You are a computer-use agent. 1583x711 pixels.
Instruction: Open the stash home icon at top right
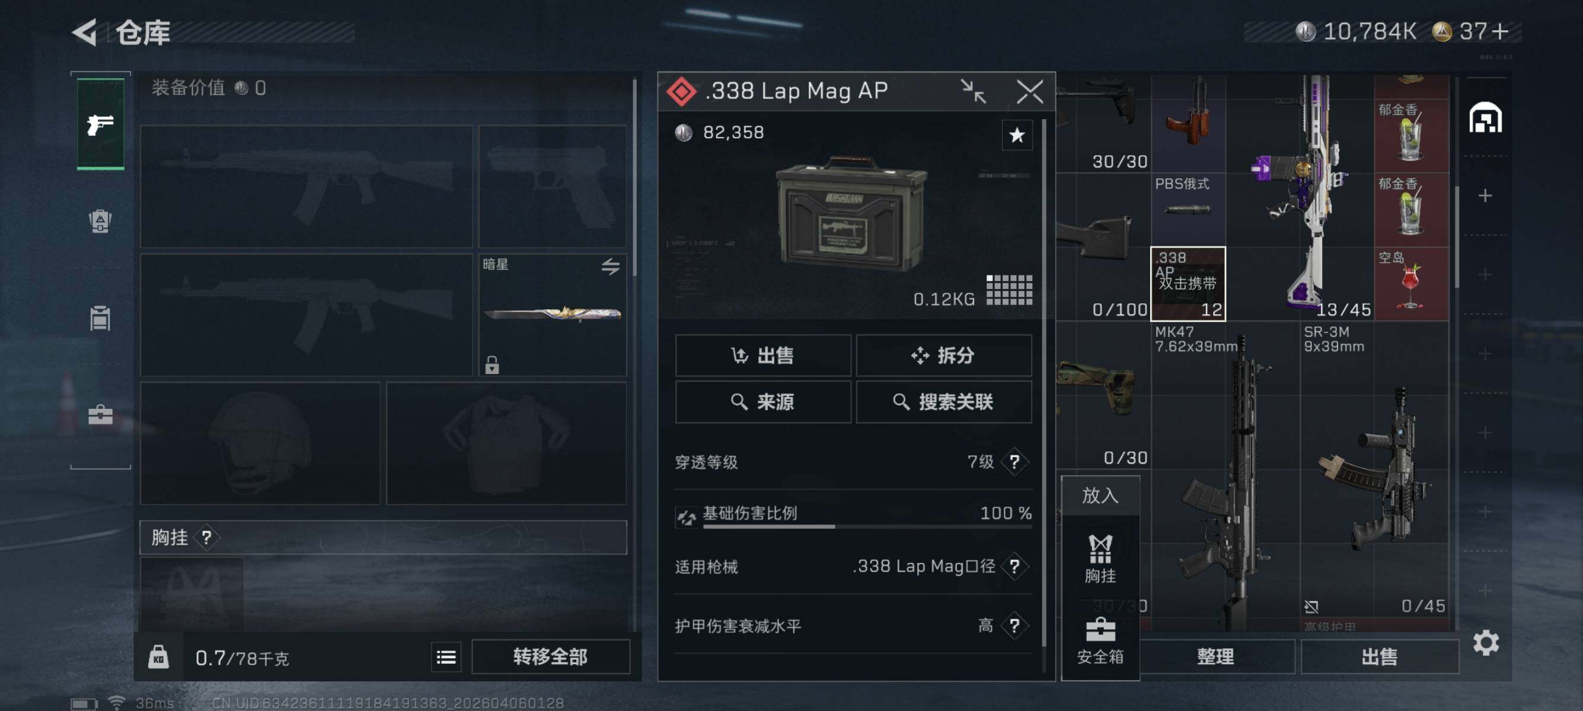pos(1485,117)
